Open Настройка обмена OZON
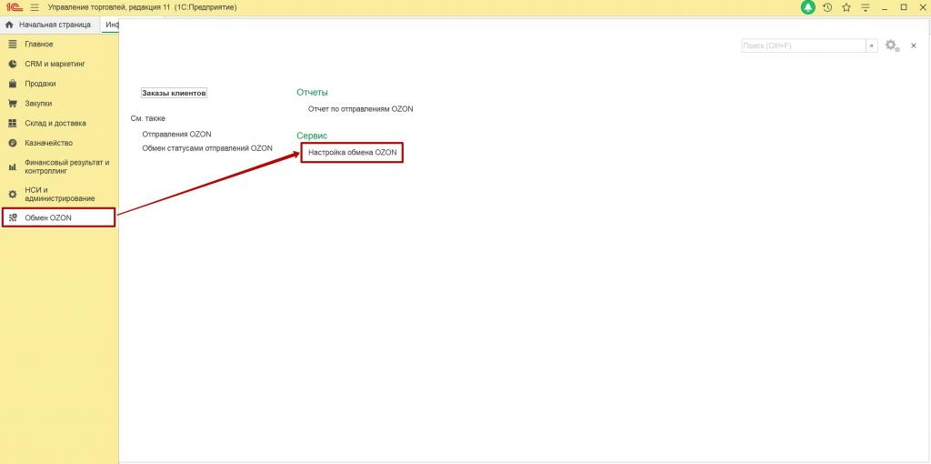Image resolution: width=931 pixels, height=464 pixels. point(352,153)
